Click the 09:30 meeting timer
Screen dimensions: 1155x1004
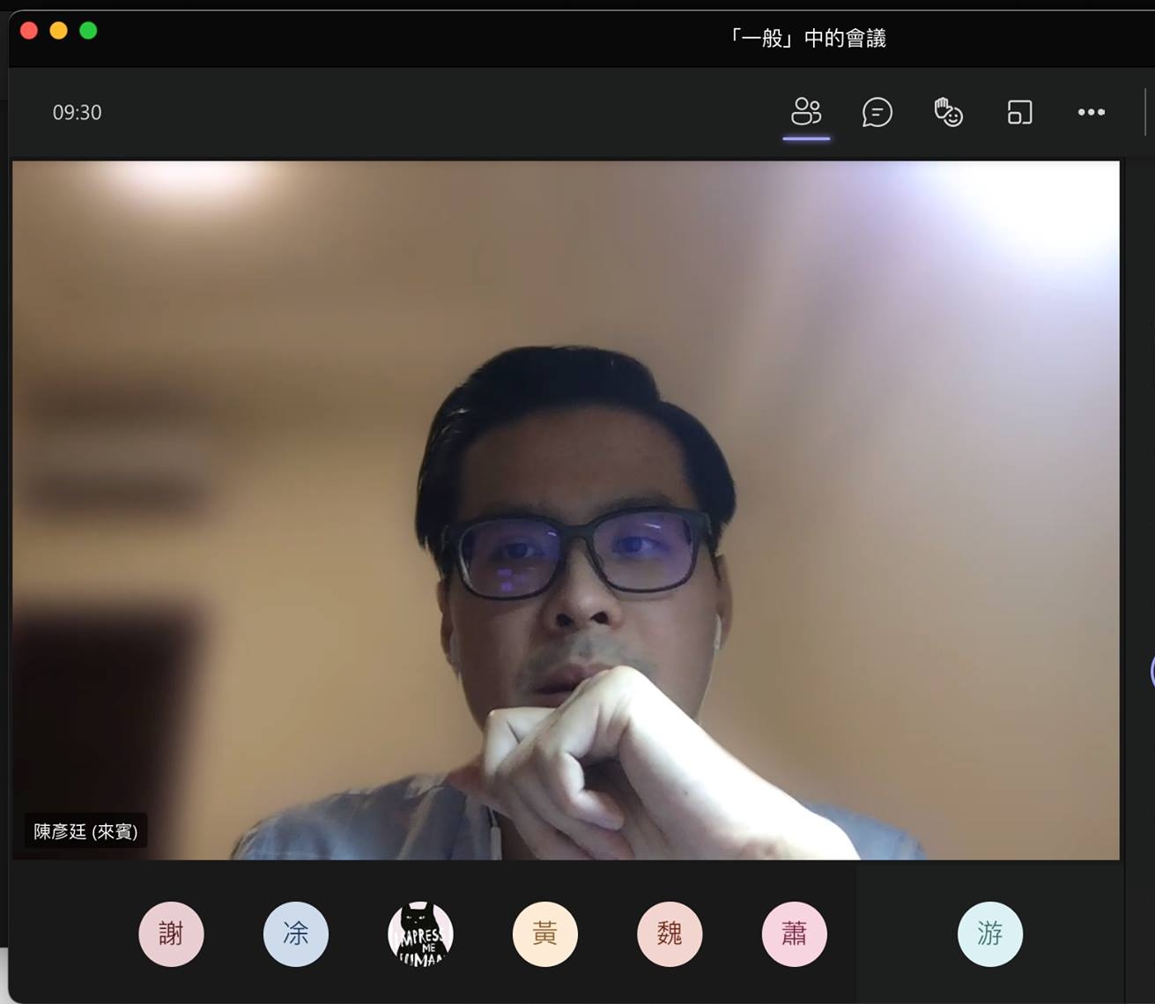pyautogui.click(x=78, y=113)
